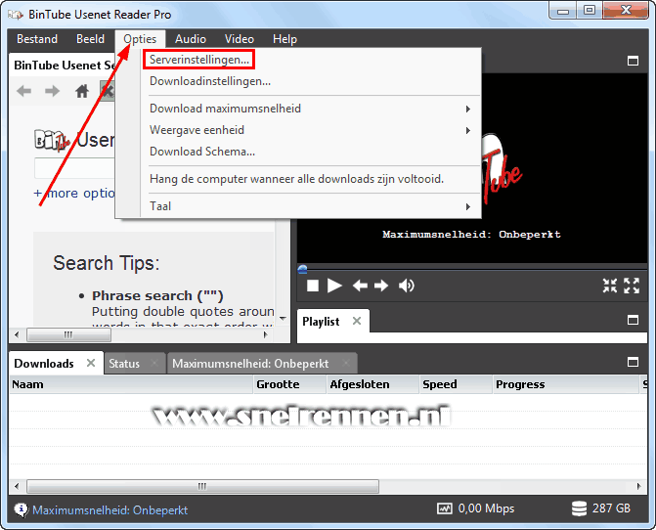
Task: Expand Download maximumsnelheid submenu
Action: 311,109
